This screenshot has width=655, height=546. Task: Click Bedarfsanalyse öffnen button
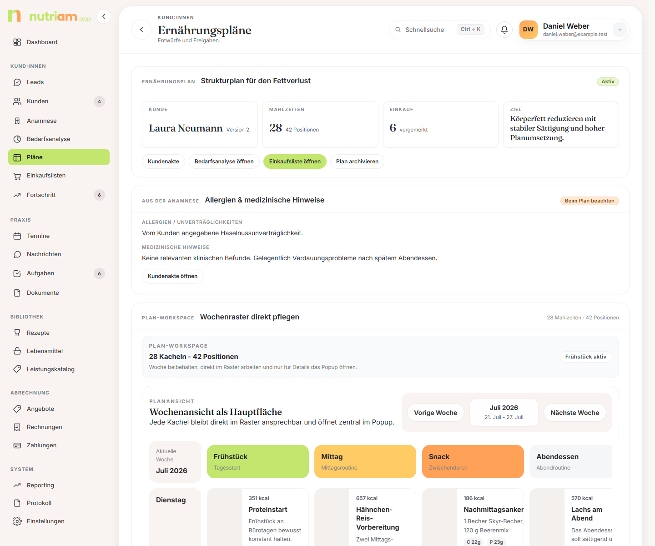click(x=224, y=162)
